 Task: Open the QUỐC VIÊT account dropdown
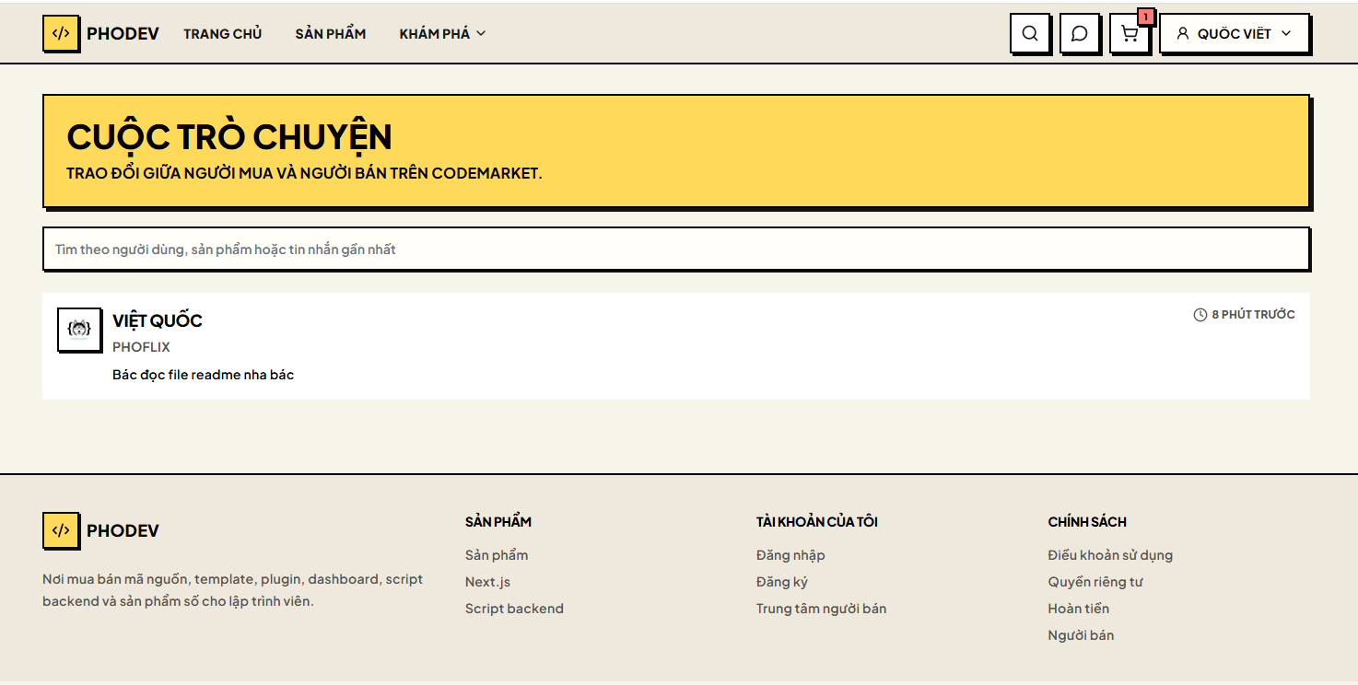pos(1235,33)
